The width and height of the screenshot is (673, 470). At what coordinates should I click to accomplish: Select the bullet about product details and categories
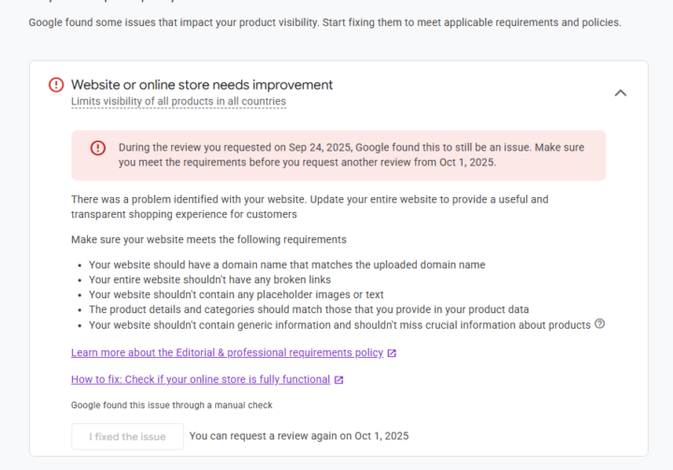click(308, 310)
